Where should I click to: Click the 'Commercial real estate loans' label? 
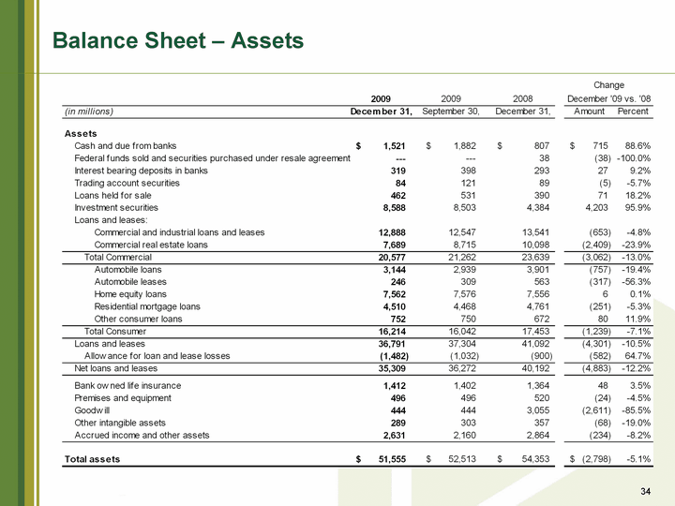click(151, 245)
